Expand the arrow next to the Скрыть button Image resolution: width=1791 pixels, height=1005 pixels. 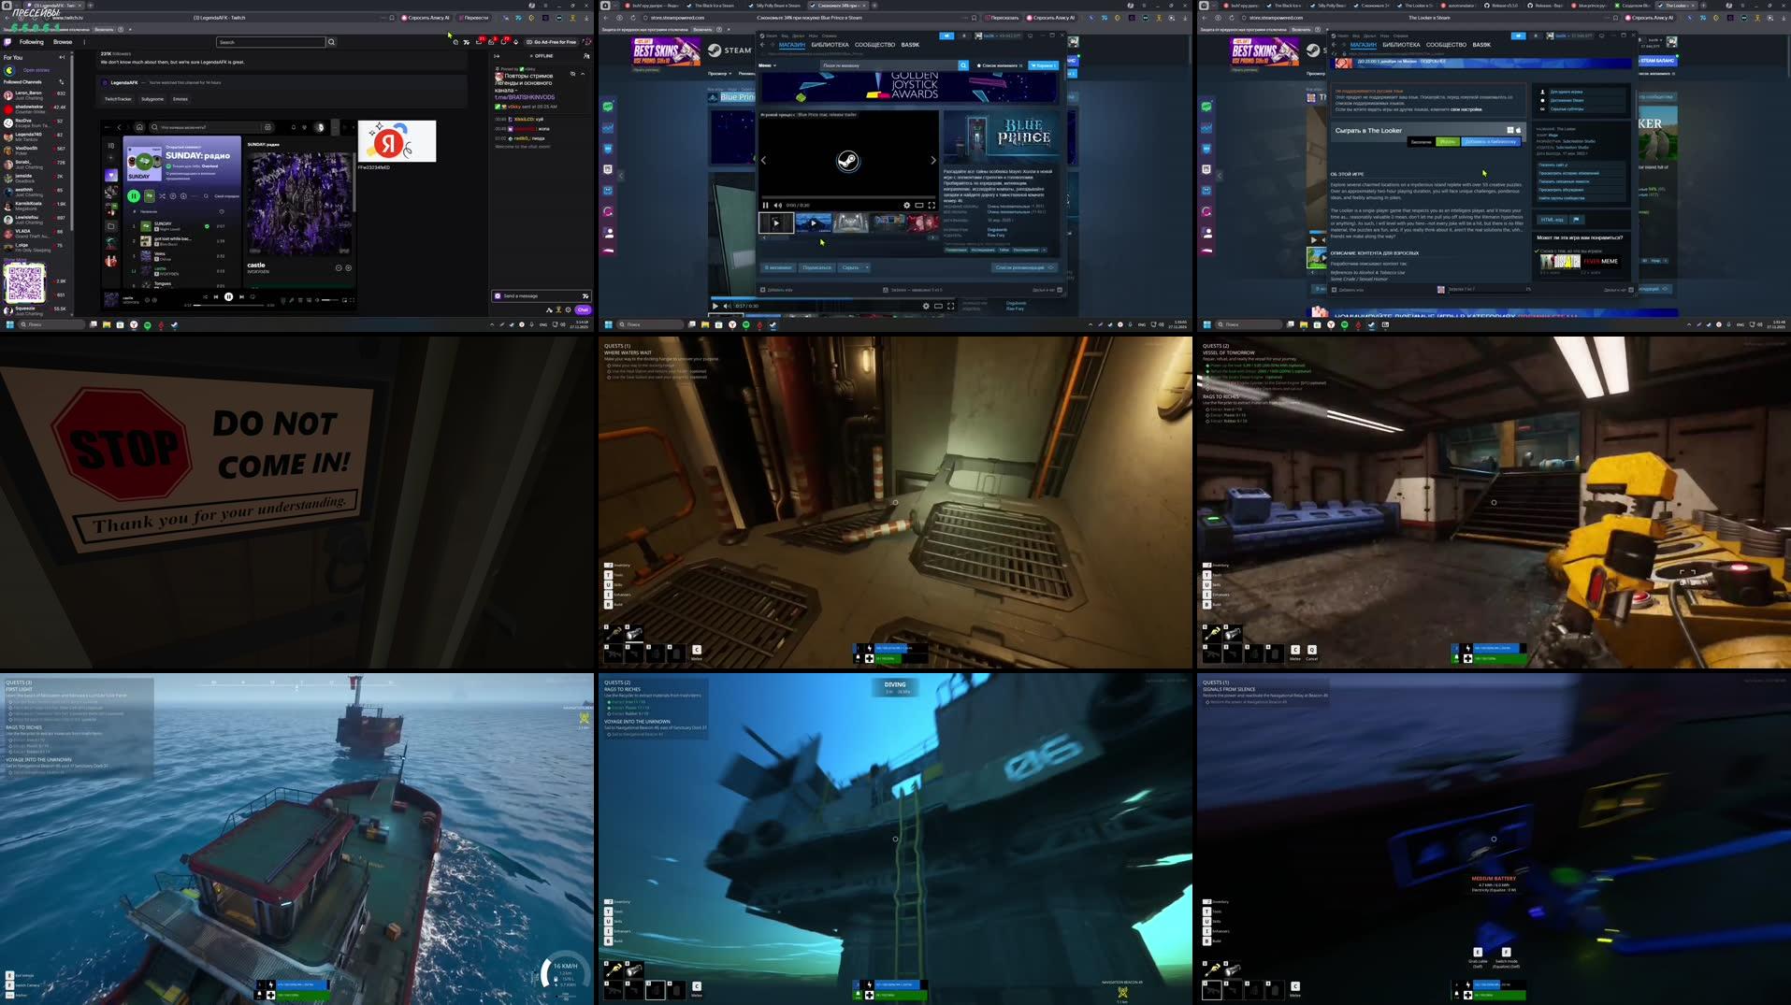tap(866, 267)
